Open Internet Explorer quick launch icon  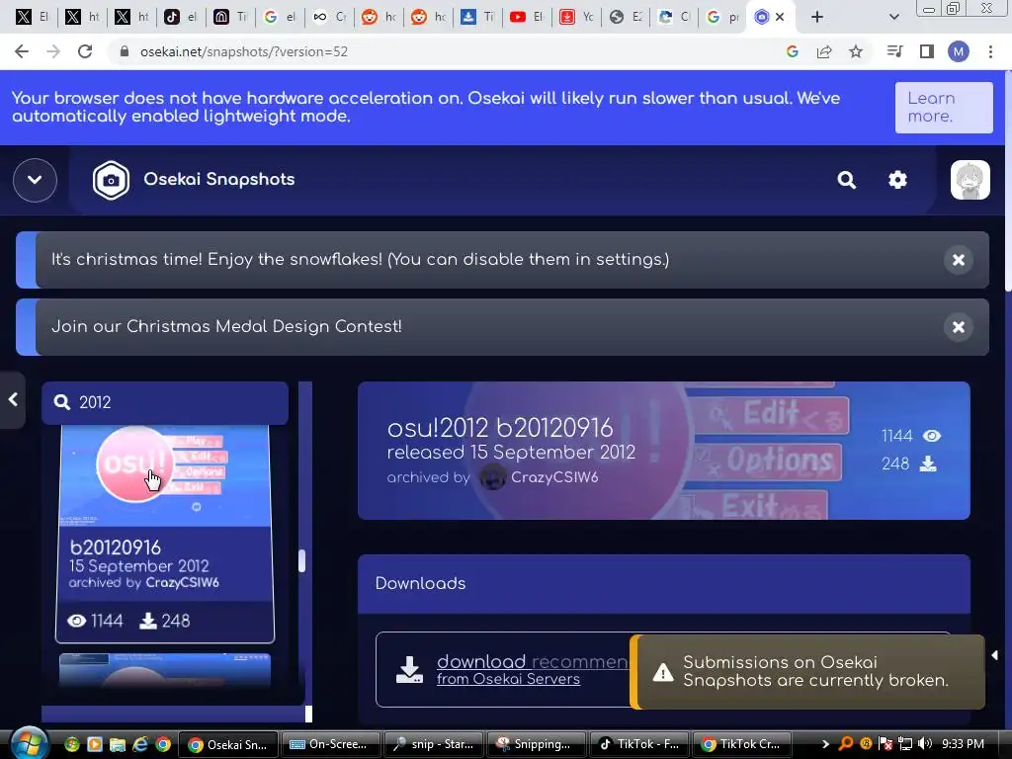point(140,744)
